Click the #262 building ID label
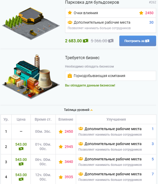Screen dimensions: 158x184 tap(152, 2)
